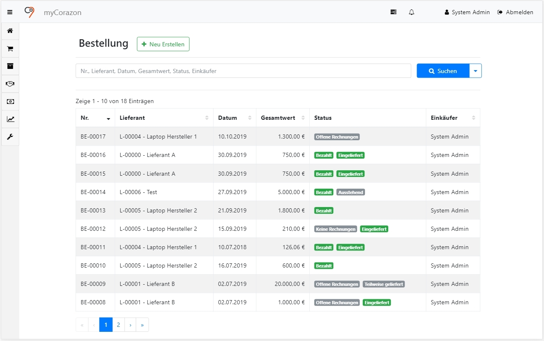
Task: Open the shopping cart sidebar icon
Action: (x=10, y=49)
